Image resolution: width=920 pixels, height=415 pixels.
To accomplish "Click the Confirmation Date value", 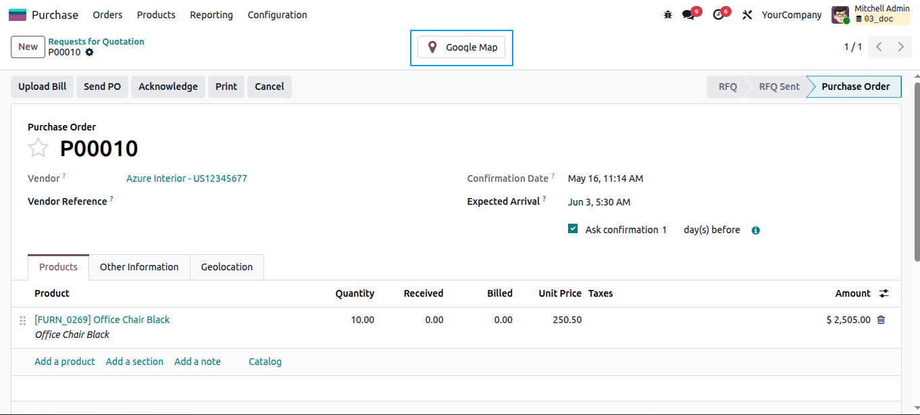I will pos(606,179).
